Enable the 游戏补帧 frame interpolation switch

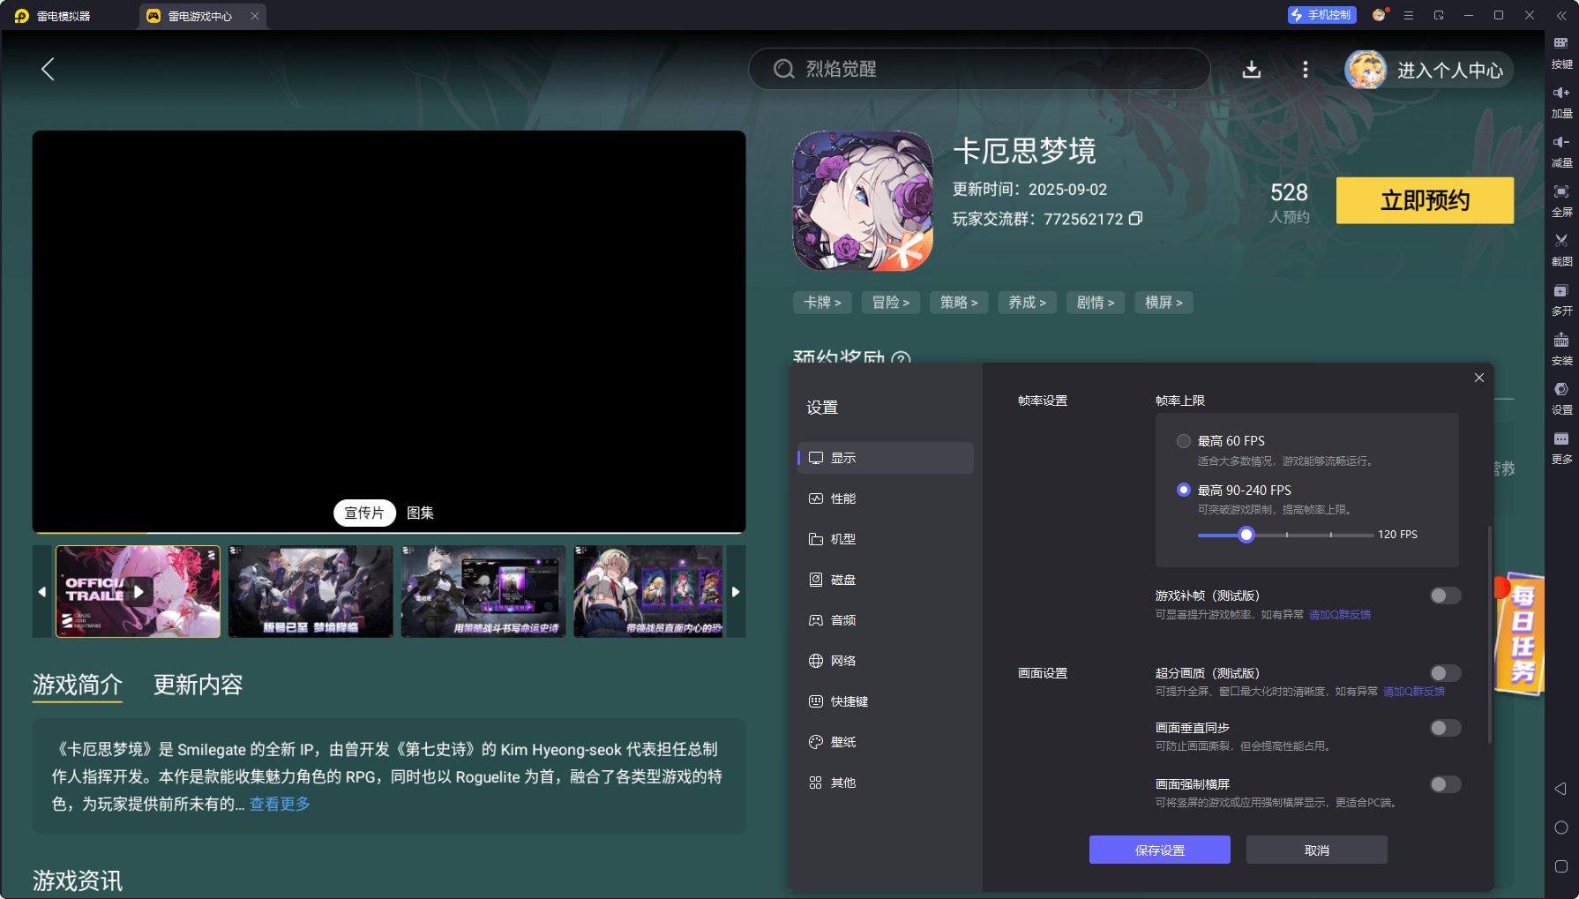pos(1444,596)
